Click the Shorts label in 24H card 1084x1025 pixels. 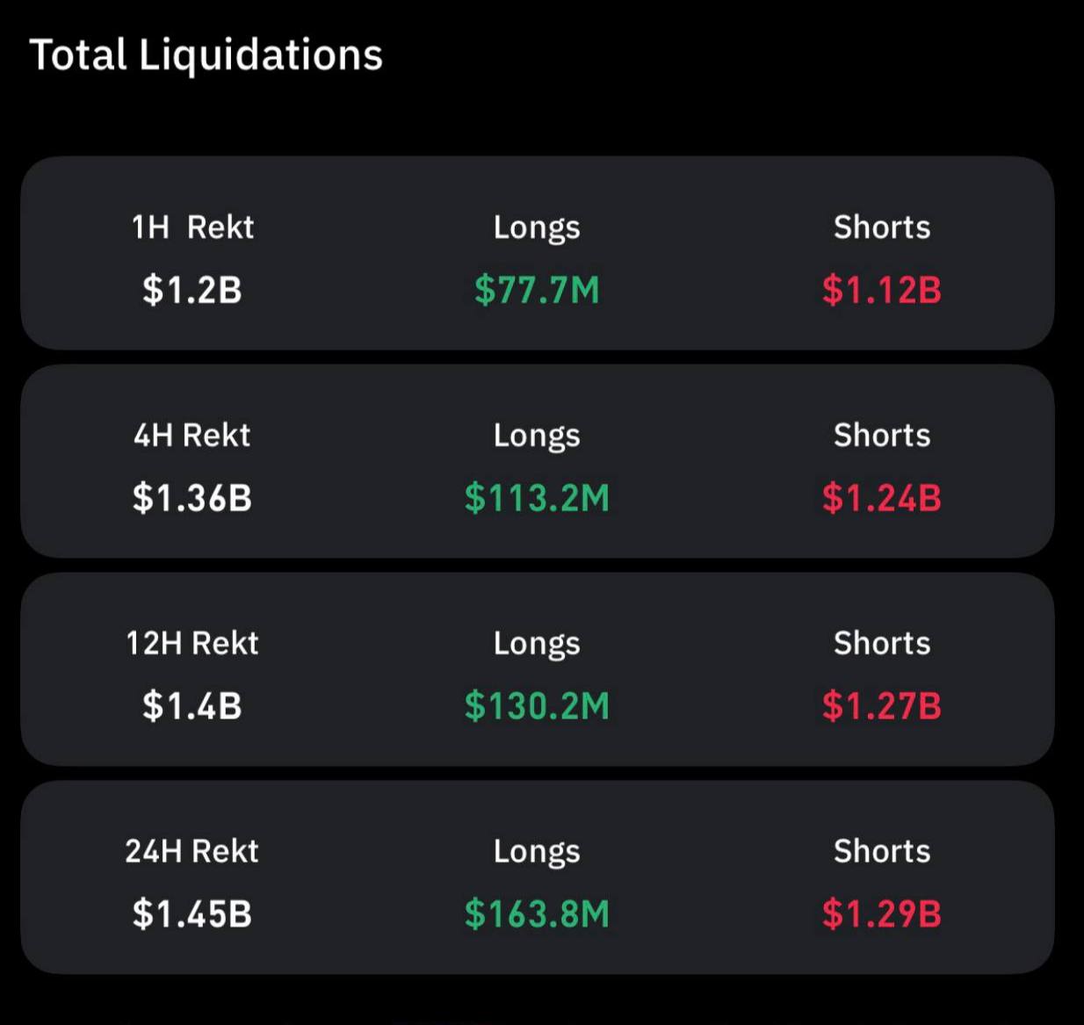(x=882, y=852)
